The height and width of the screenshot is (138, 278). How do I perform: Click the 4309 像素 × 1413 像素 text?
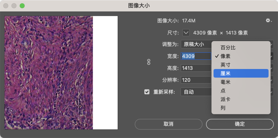click(220, 33)
